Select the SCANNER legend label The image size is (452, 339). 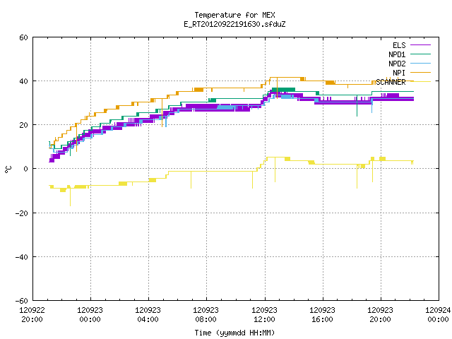pos(391,82)
